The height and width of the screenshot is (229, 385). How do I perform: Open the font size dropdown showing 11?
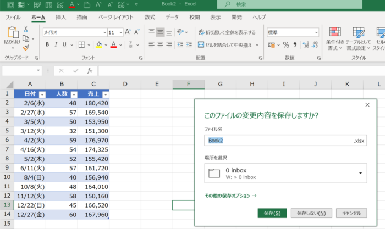pos(121,32)
